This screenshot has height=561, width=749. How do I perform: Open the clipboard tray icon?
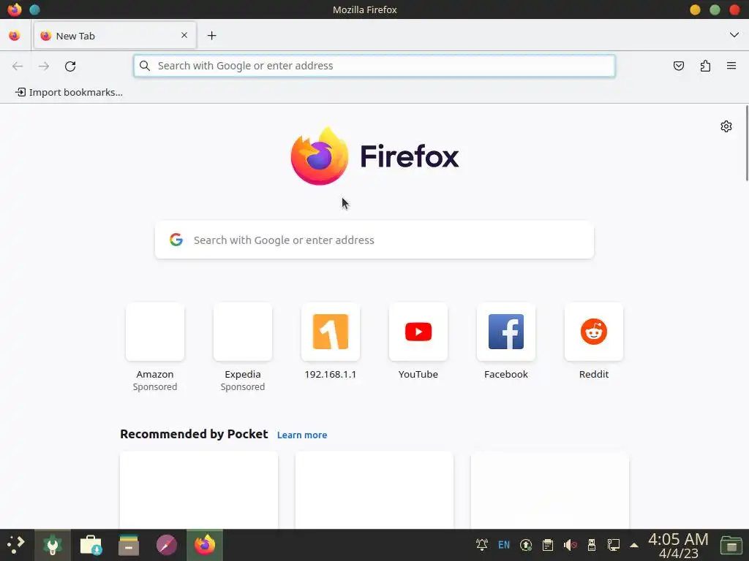(548, 545)
